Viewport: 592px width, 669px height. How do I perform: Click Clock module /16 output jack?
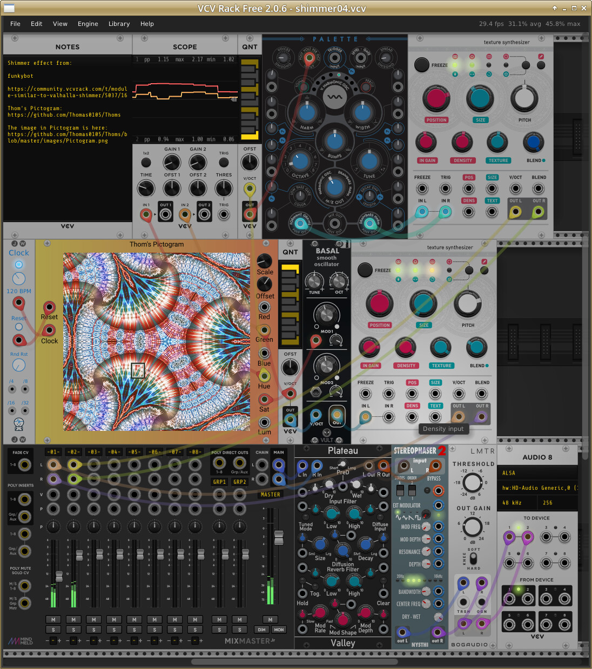(11, 411)
